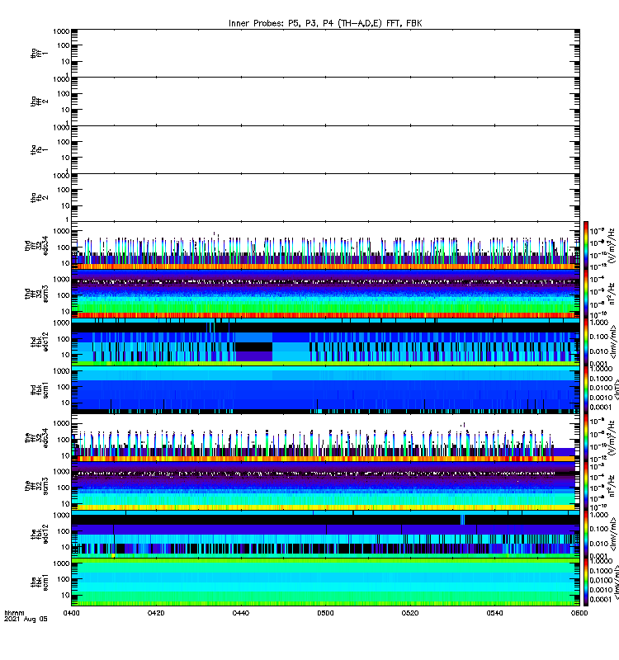Click the '(V/m)²/Hz' units label of thd edc34
Screen dimensions: 619x660
coord(612,246)
